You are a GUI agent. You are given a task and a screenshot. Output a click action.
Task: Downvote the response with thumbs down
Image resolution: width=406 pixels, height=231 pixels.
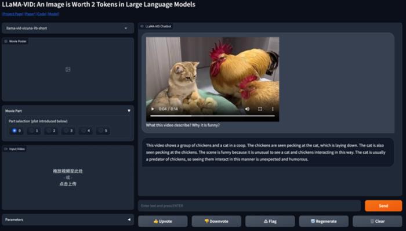(216, 221)
